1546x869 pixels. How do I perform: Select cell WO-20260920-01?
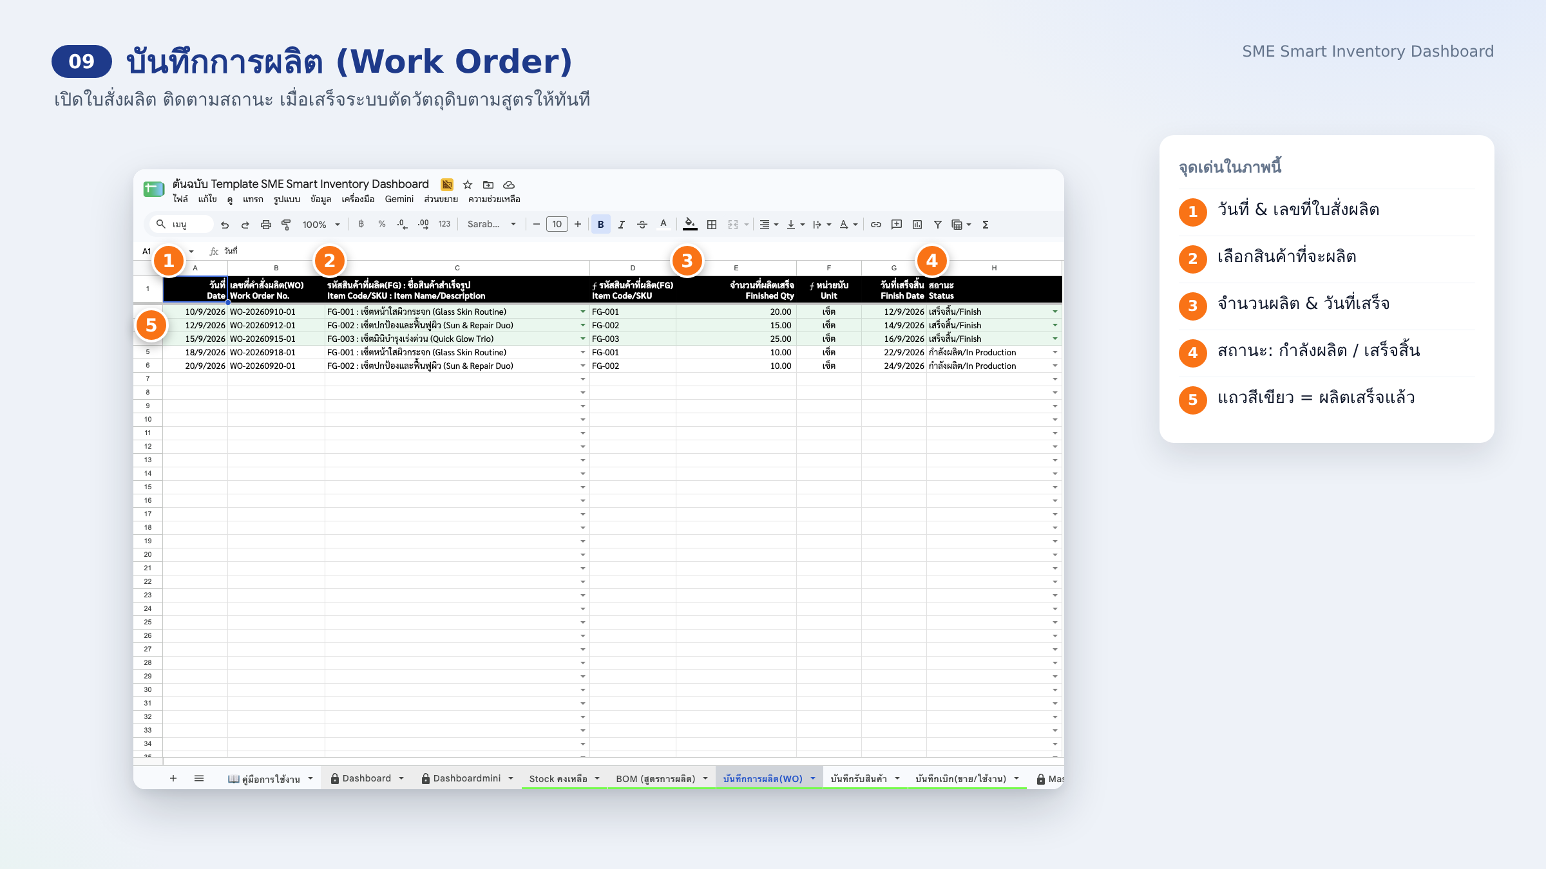point(276,366)
